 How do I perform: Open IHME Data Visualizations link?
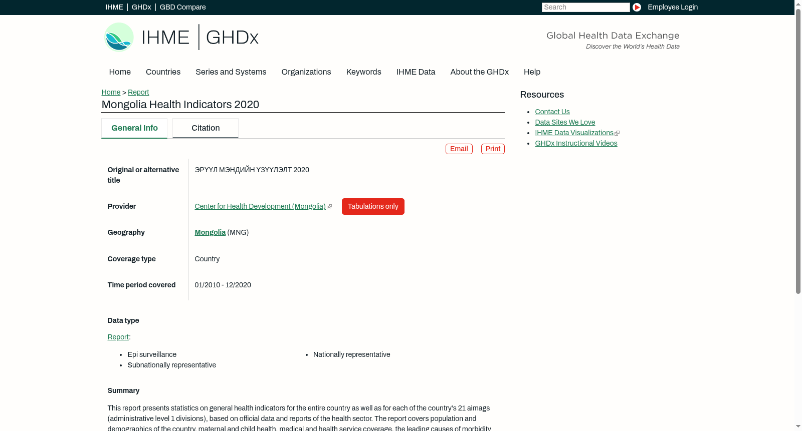[x=574, y=133]
